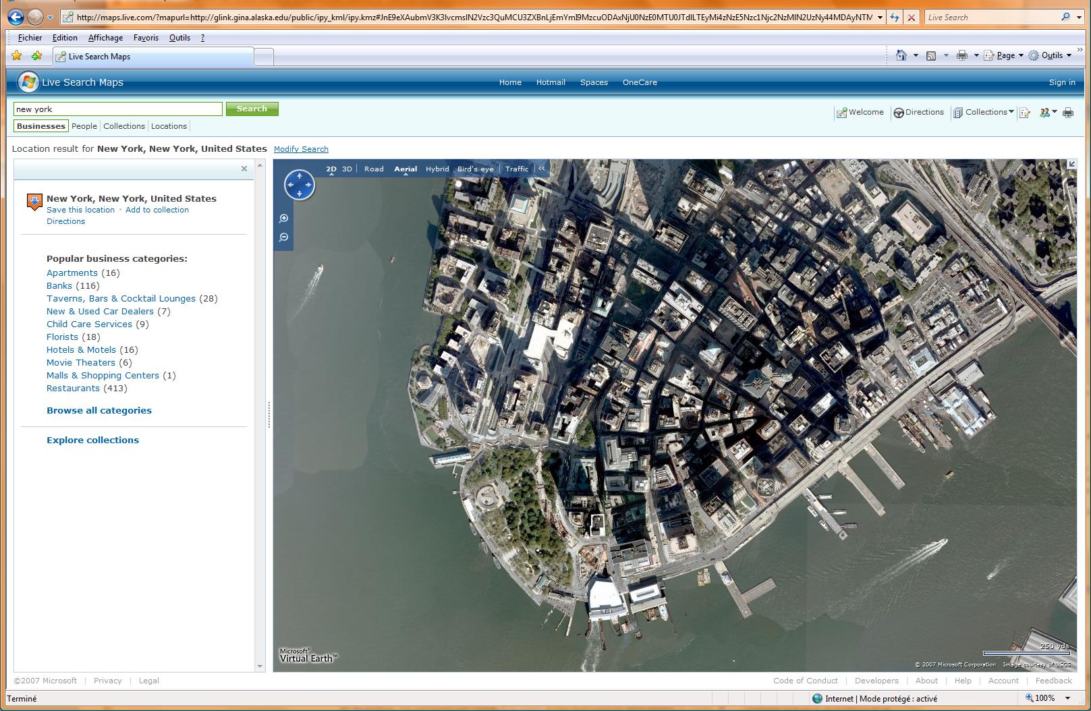Click the Modify Search link
This screenshot has width=1091, height=711.
[x=301, y=149]
